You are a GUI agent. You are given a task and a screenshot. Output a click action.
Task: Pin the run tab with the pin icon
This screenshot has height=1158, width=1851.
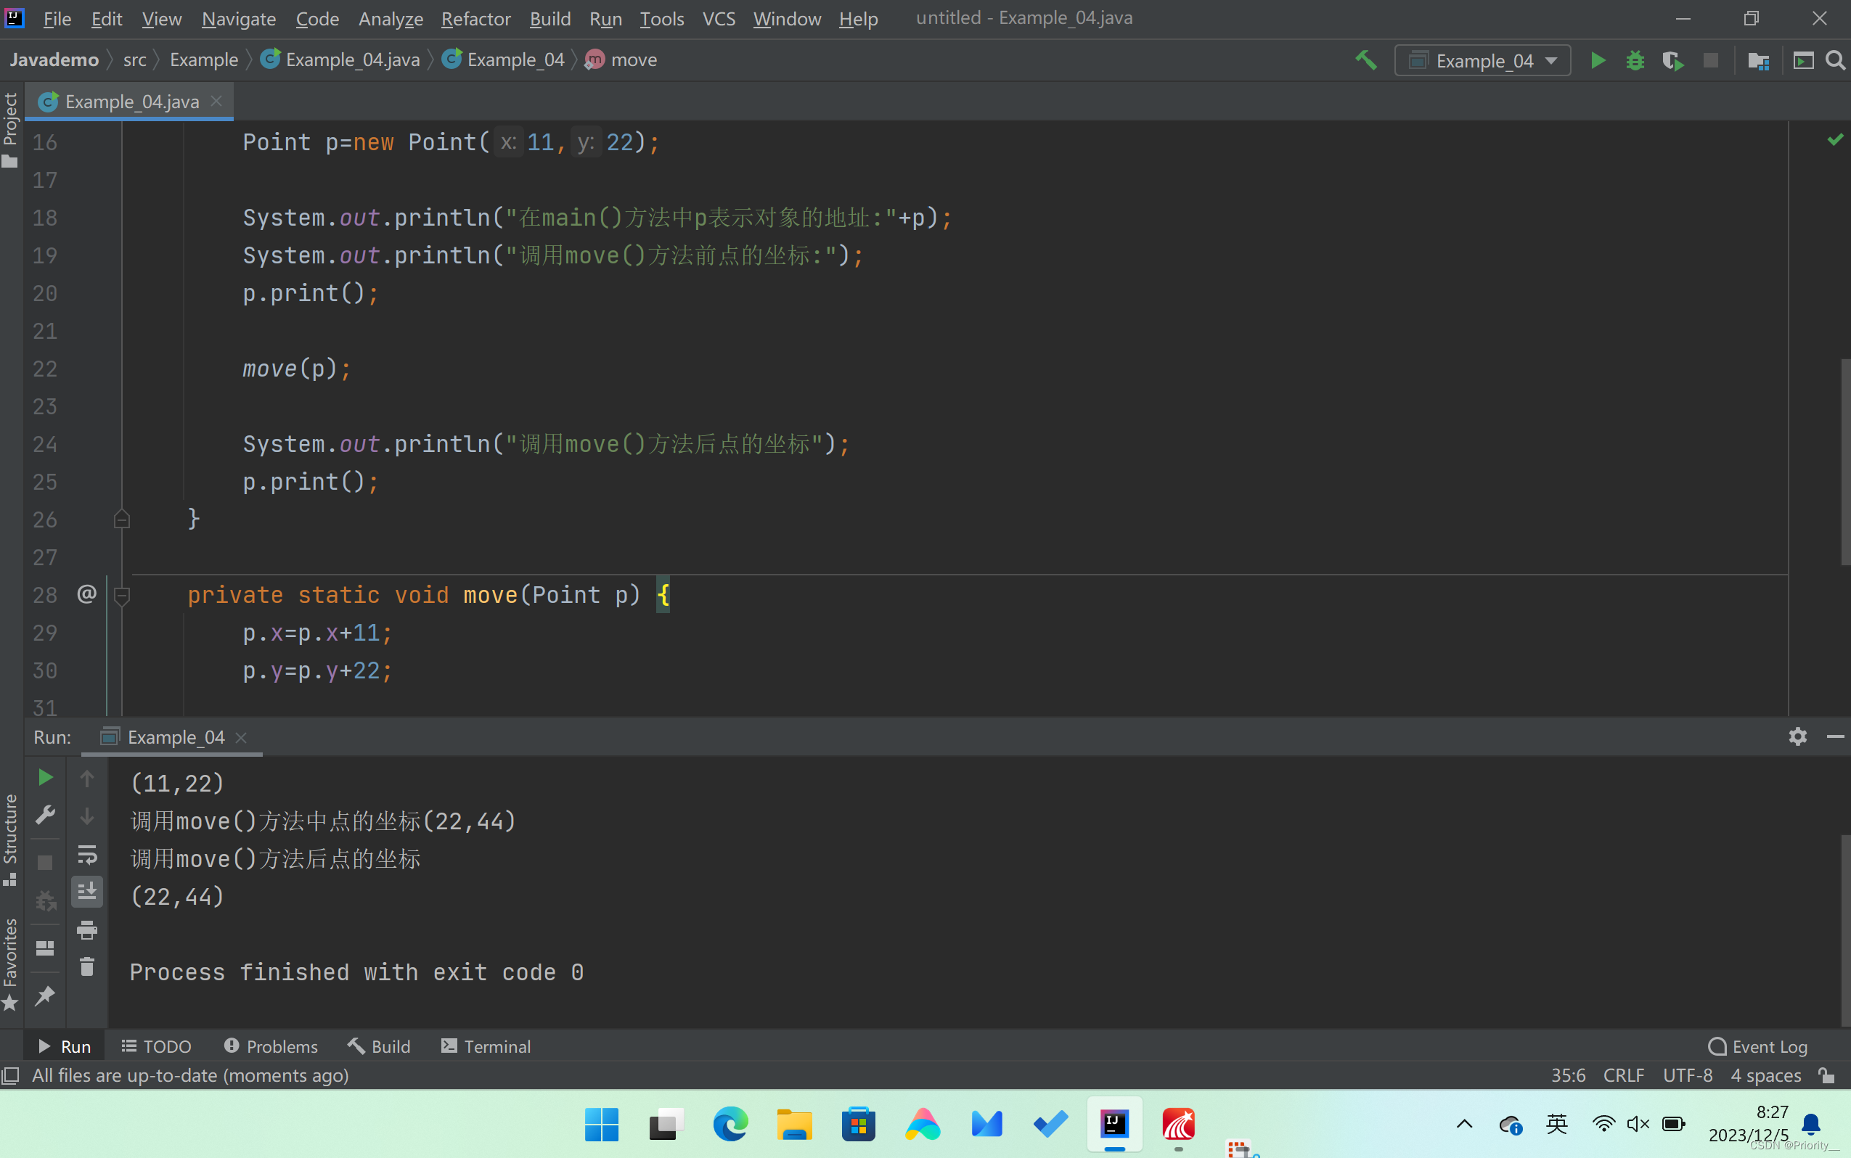(x=45, y=995)
